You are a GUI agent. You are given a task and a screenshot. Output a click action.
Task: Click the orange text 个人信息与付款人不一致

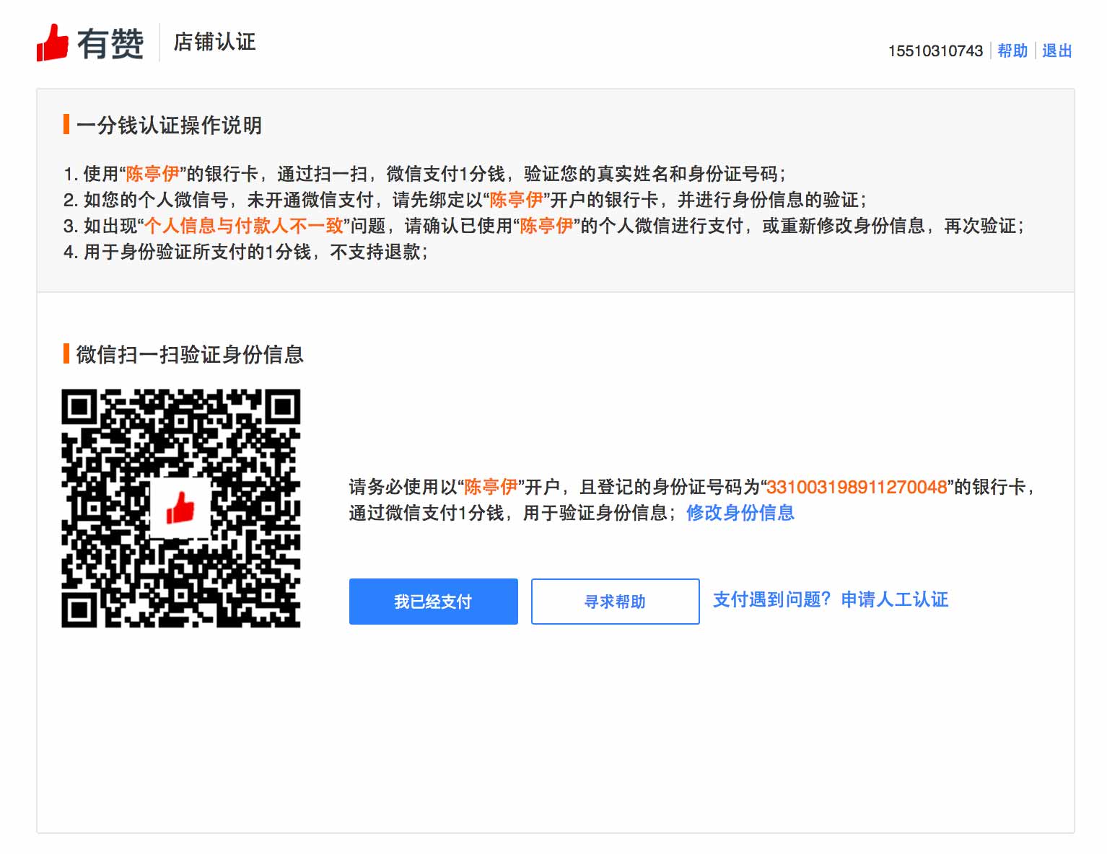[x=244, y=226]
